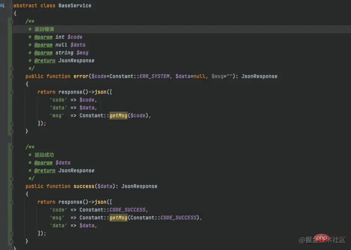Image resolution: width=351 pixels, height=250 pixels.
Task: Click the BaseService class name
Action: point(75,6)
